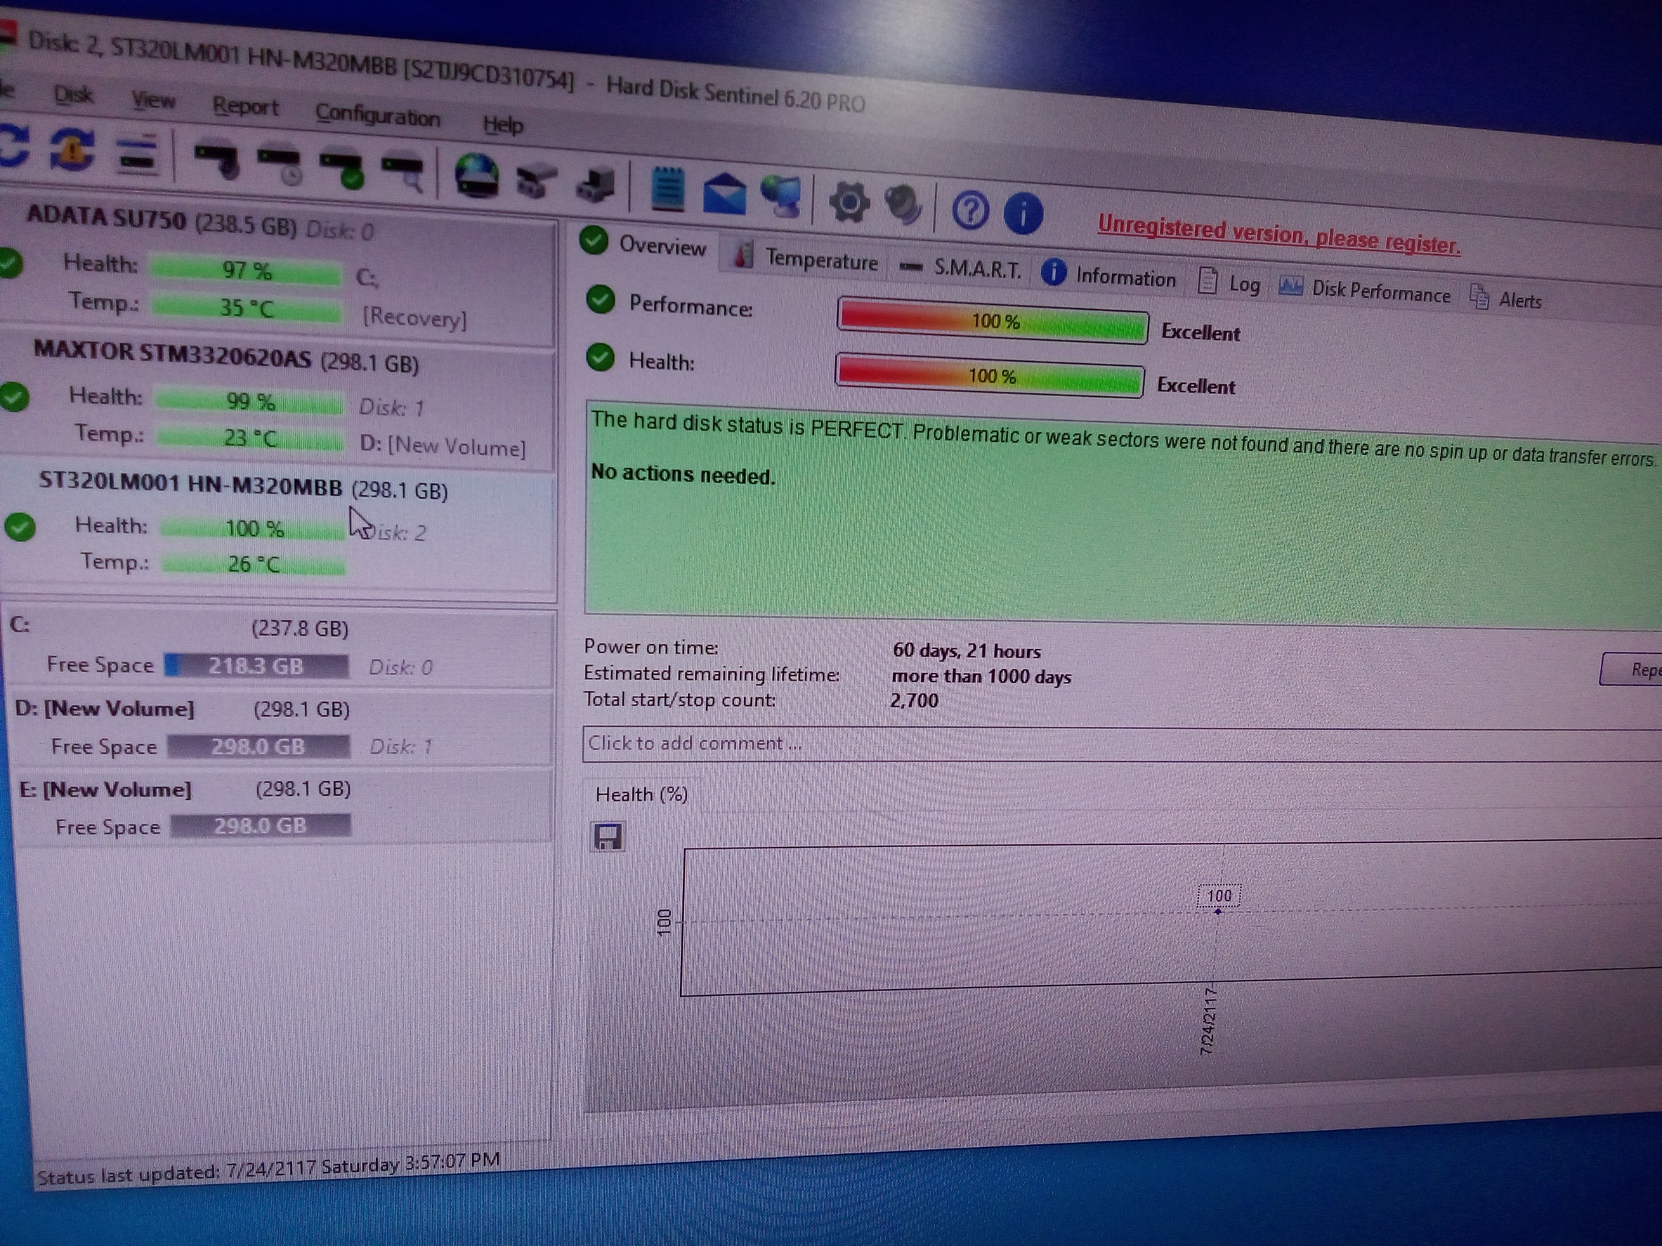
Task: Click the ADATA SU750 health bar
Action: 245,271
